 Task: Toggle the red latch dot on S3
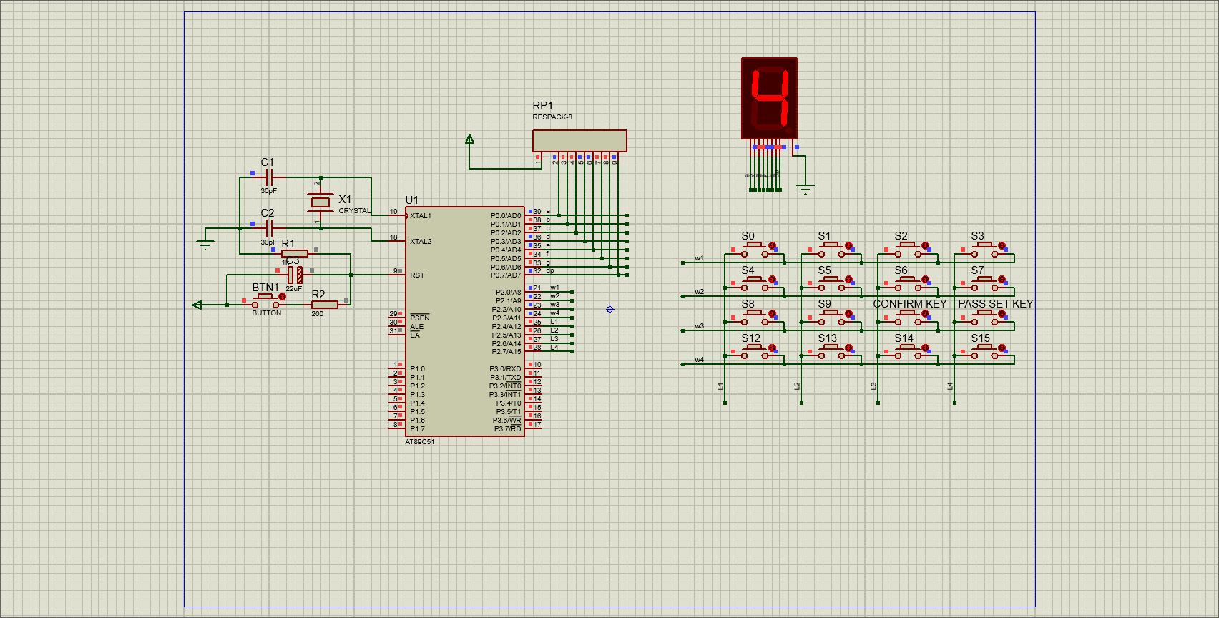click(1002, 245)
